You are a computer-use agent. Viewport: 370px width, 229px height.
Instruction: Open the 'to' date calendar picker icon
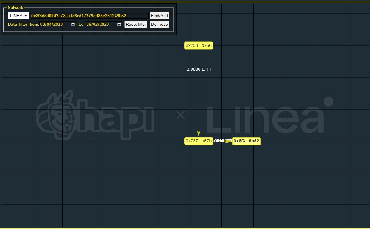(120, 24)
